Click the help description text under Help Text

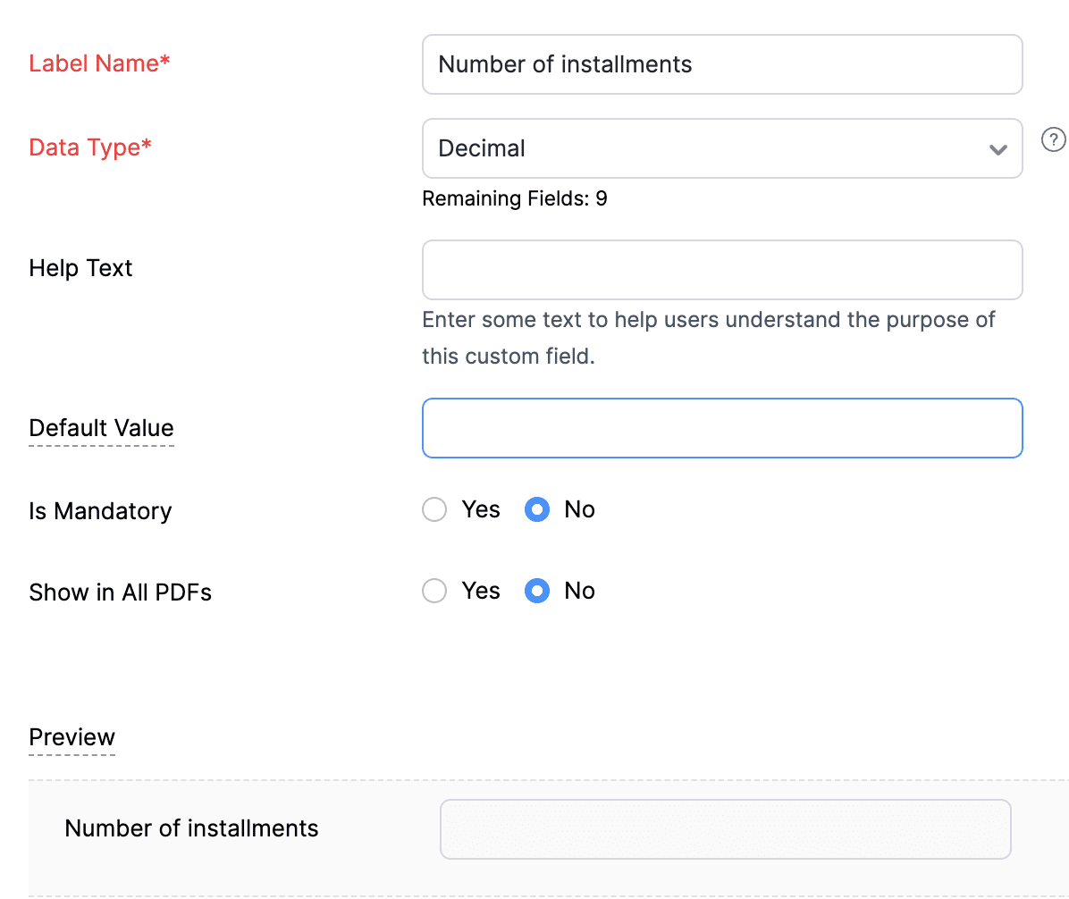coord(709,338)
